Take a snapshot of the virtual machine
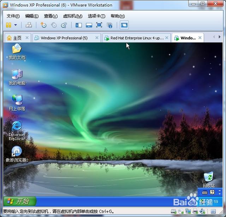Screen dimensions: 226x217 (x=43, y=25)
